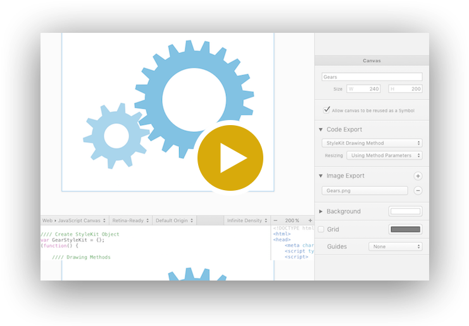Open the Guides dropdown set to None
The width and height of the screenshot is (469, 326).
click(396, 246)
